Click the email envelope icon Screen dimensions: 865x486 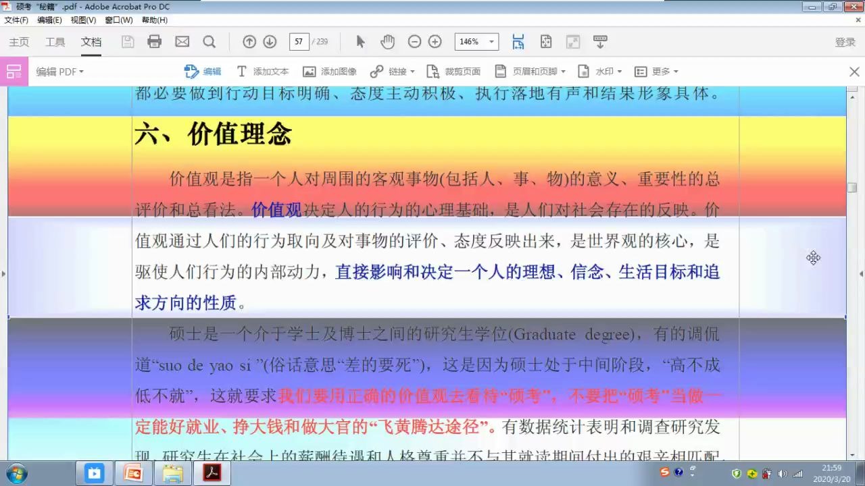[x=181, y=41]
